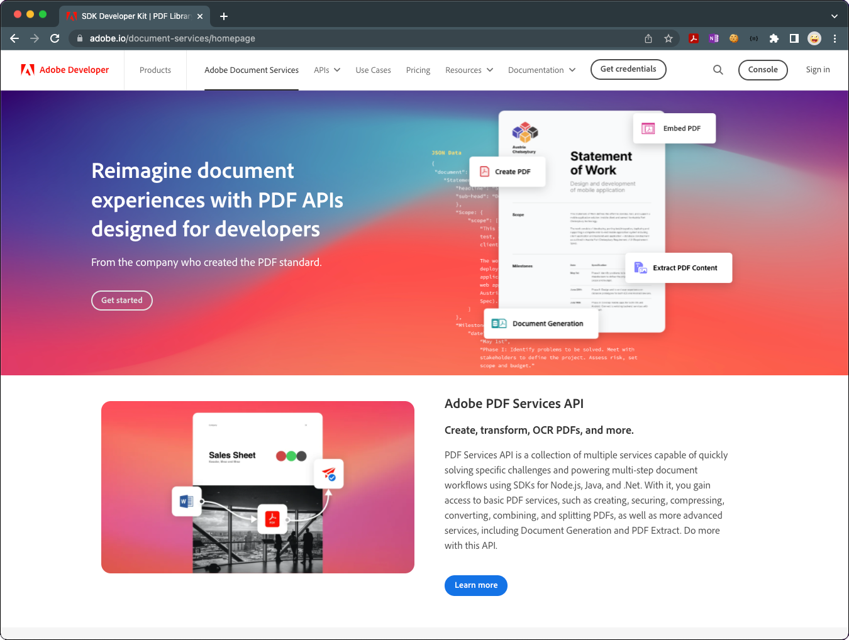The image size is (849, 640).
Task: Expand the Documentation dropdown
Action: [x=541, y=70]
